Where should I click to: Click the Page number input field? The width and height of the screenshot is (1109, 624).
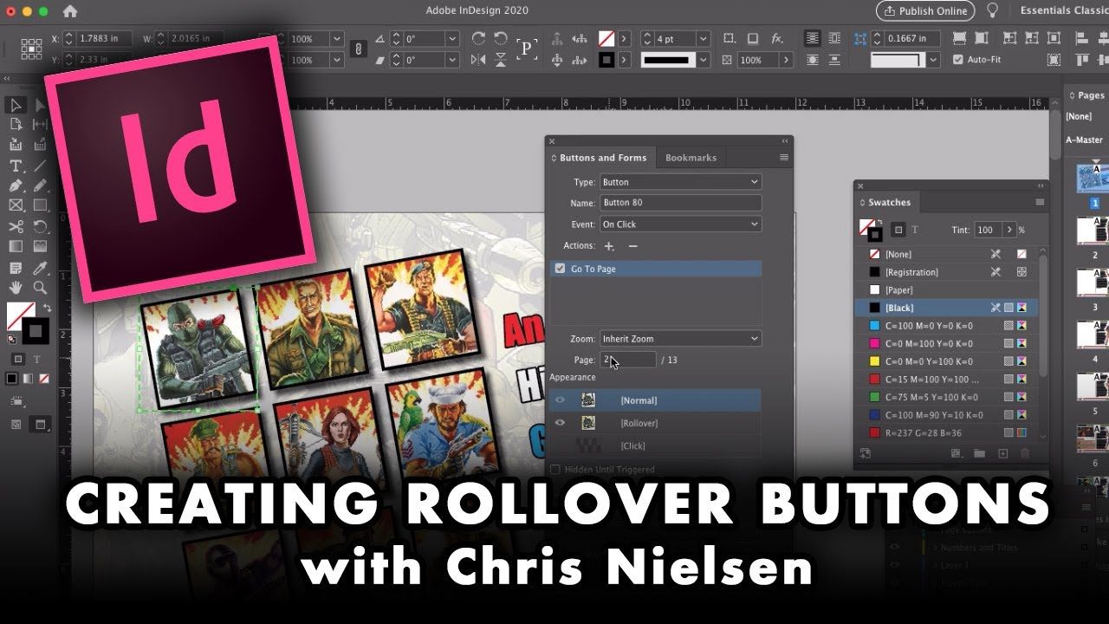click(628, 360)
